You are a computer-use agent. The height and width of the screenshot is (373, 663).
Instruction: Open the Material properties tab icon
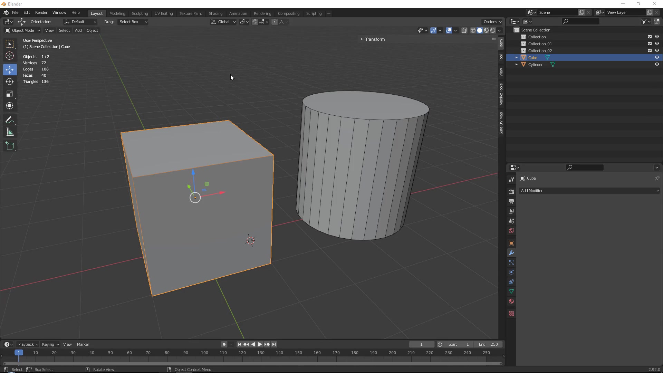coord(511,301)
